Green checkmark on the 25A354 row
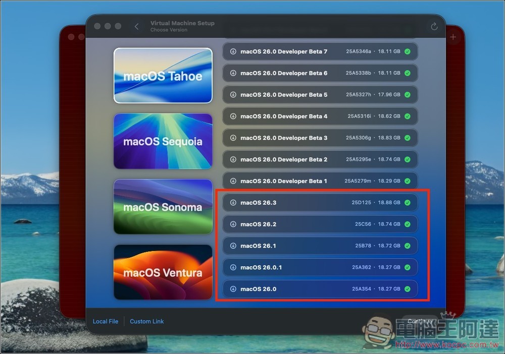Viewport: 505px width, 354px height. (x=408, y=289)
